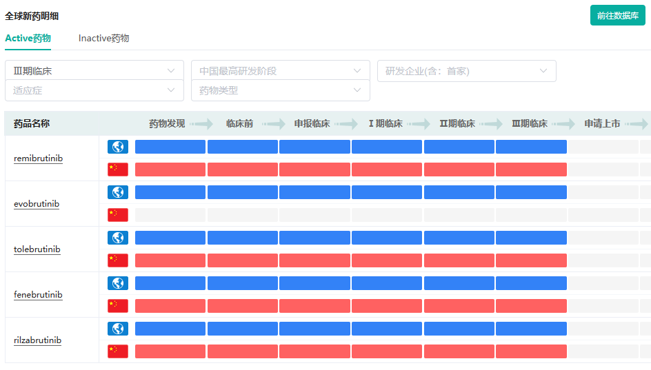Image resolution: width=651 pixels, height=370 pixels.
Task: Expand the 中国最高研发阶段 dropdown
Action: tap(281, 71)
